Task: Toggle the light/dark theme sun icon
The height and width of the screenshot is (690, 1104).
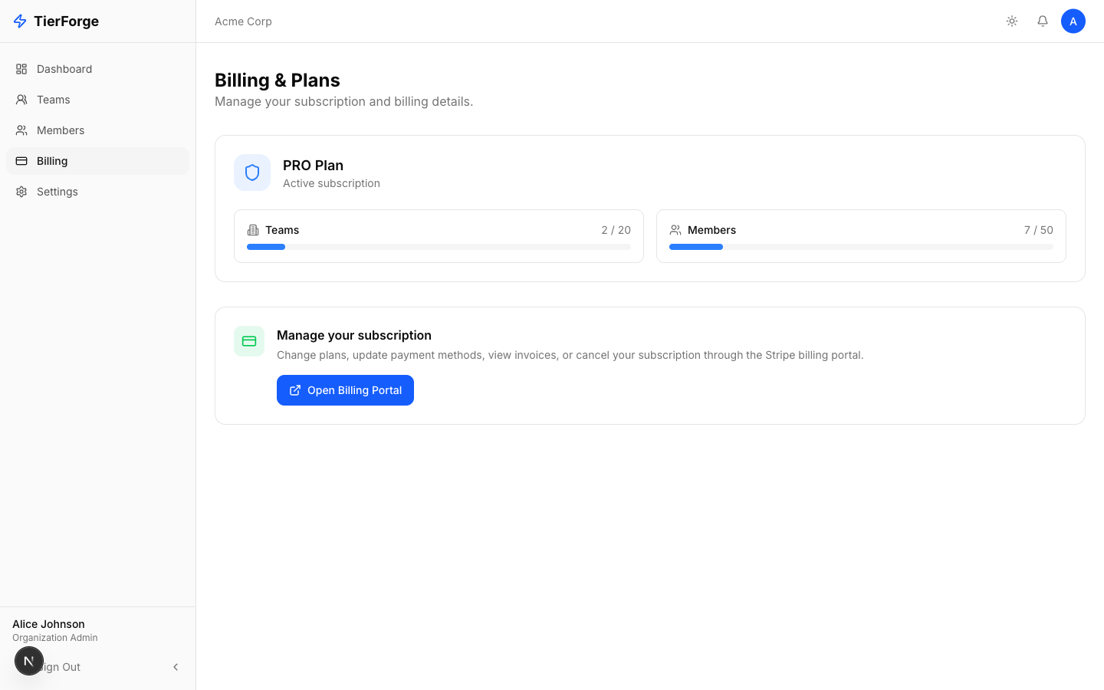Action: pyautogui.click(x=1012, y=21)
